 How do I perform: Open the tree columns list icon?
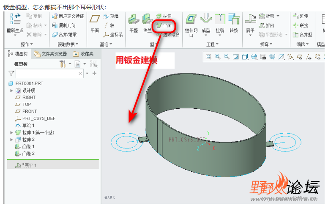click(x=78, y=64)
